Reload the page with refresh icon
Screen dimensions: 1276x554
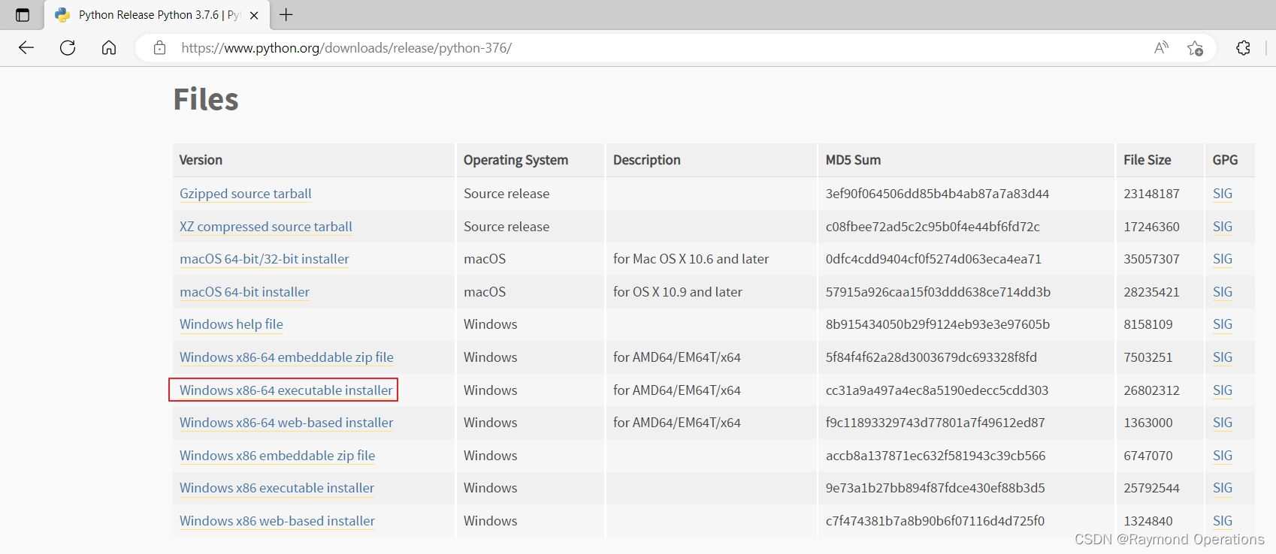tap(68, 48)
